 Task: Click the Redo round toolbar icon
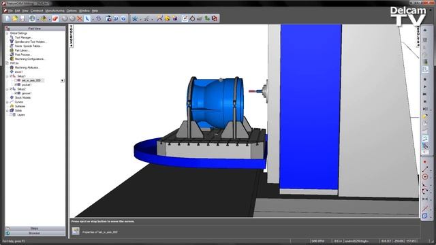pos(72,18)
